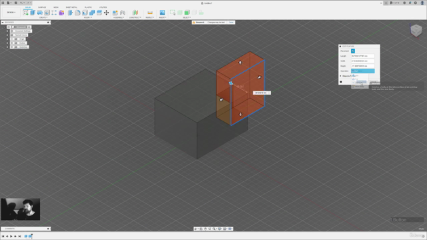Click the Display Settings icon in navigation bar
Screen dimensions: 427x240
[x=220, y=229]
